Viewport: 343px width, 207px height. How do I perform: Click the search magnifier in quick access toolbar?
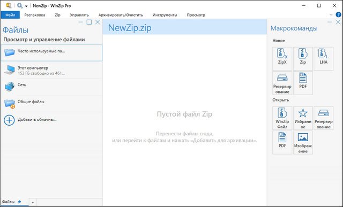pos(20,5)
